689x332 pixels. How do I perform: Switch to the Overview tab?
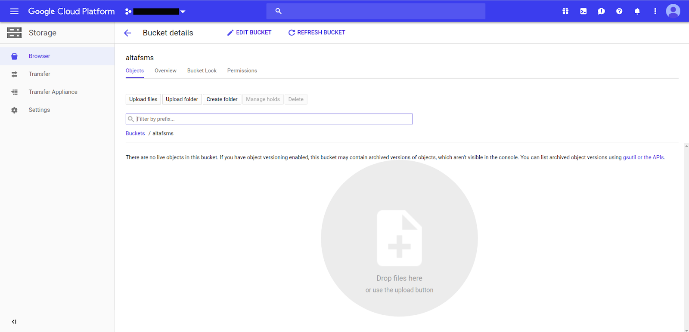[x=165, y=71]
